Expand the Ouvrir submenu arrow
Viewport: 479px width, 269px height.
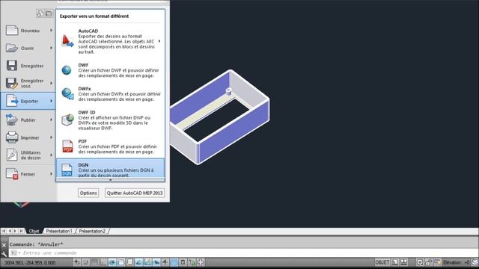51,48
